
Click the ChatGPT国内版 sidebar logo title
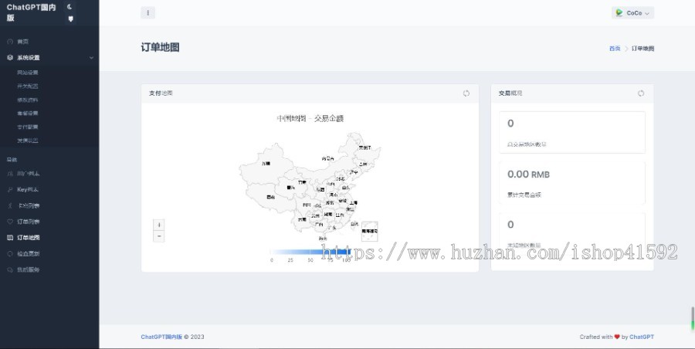[x=31, y=12]
